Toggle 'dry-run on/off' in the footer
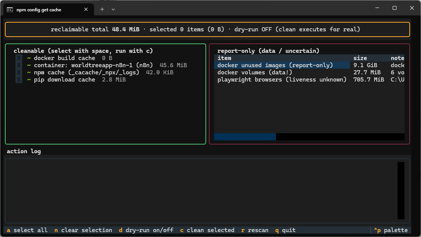Viewport: 421px width, 237px height. click(x=146, y=230)
